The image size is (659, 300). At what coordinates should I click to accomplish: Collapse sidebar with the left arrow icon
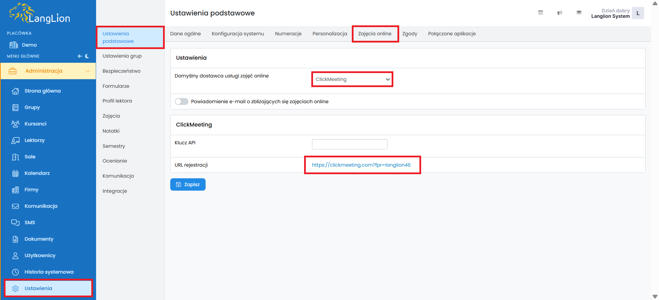pyautogui.click(x=80, y=56)
